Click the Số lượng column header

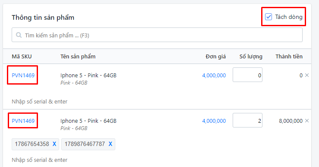(251, 57)
